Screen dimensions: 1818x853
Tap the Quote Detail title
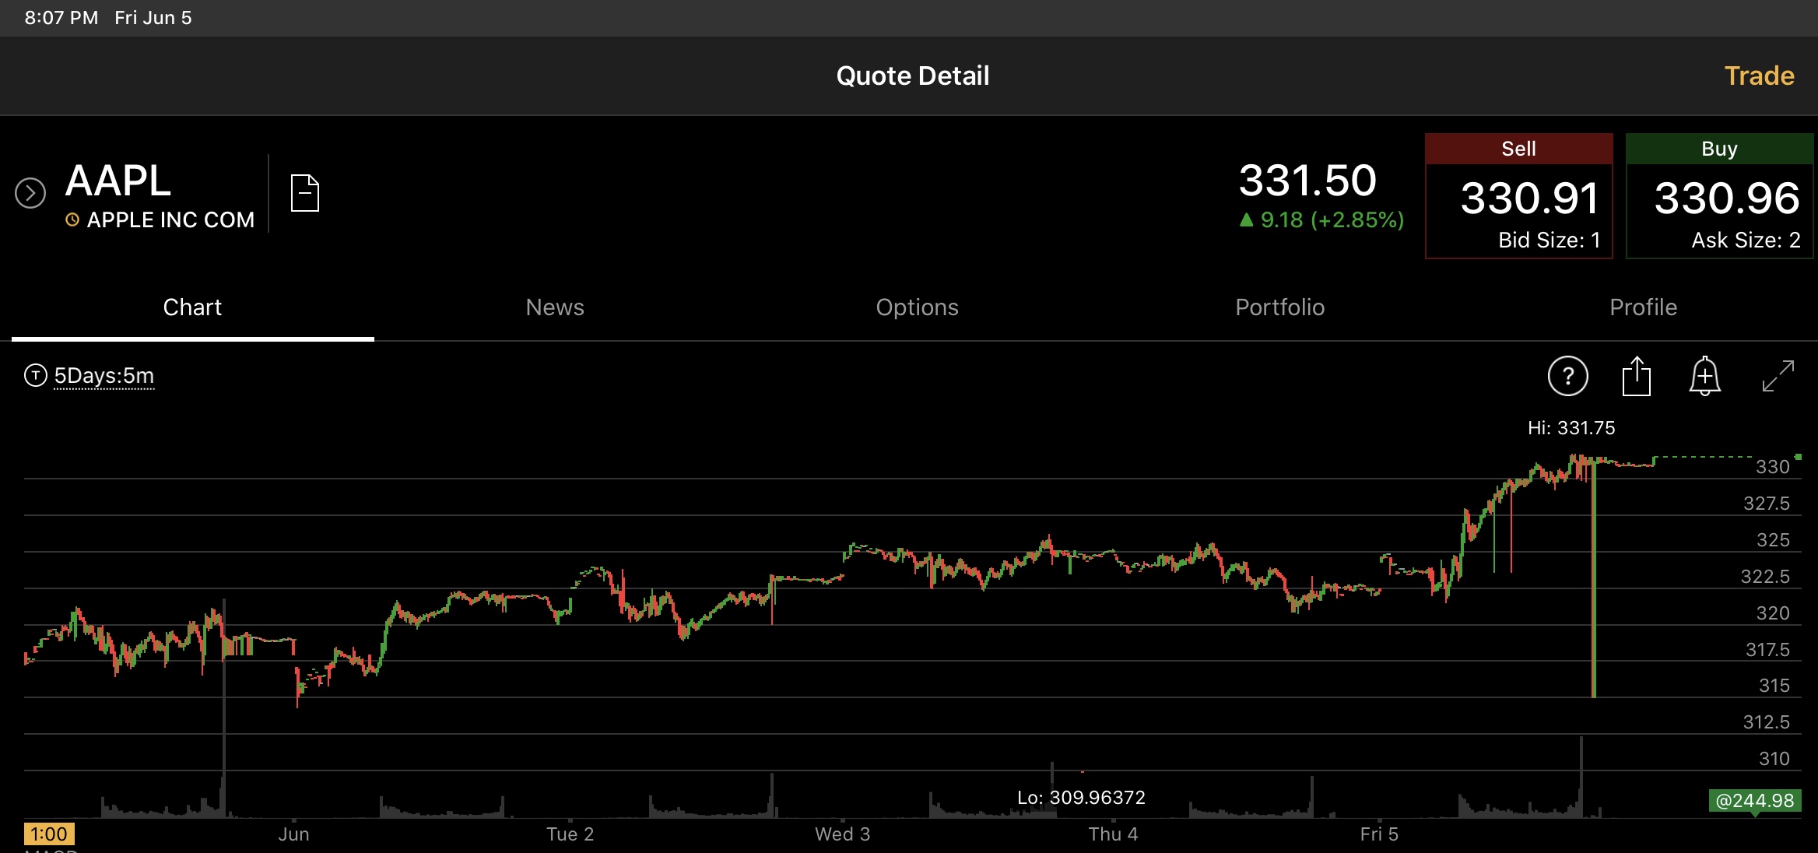pyautogui.click(x=912, y=75)
